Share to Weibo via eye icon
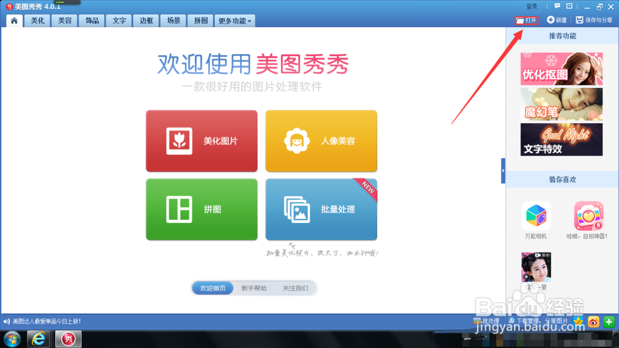The width and height of the screenshot is (619, 348). click(x=594, y=321)
